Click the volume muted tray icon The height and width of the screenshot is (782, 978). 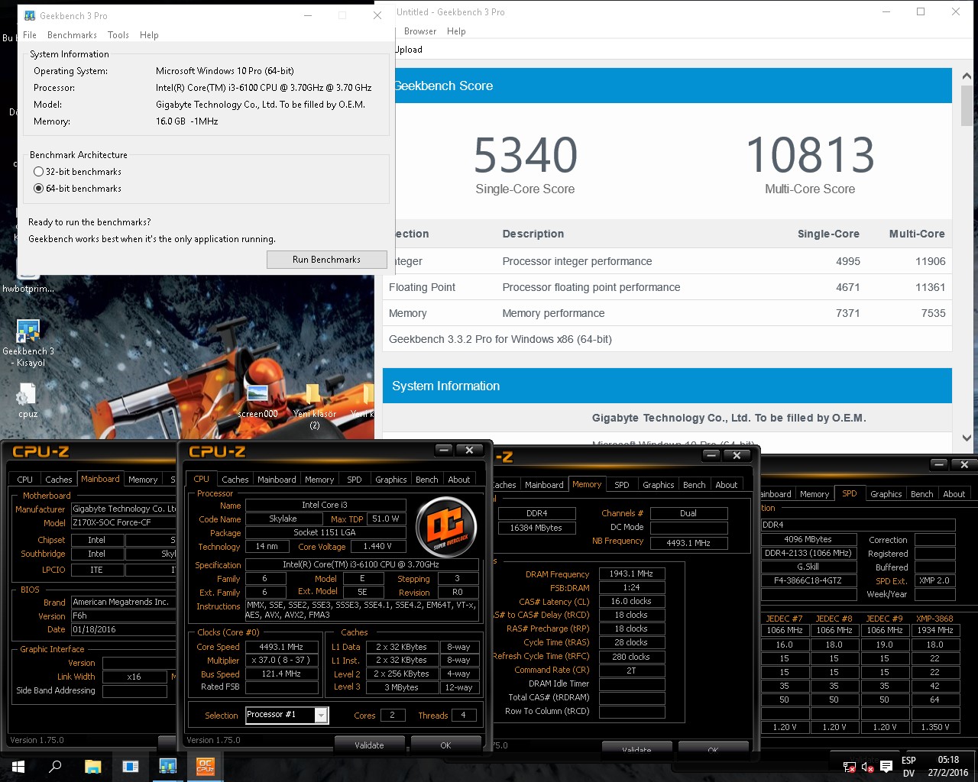[x=867, y=767]
